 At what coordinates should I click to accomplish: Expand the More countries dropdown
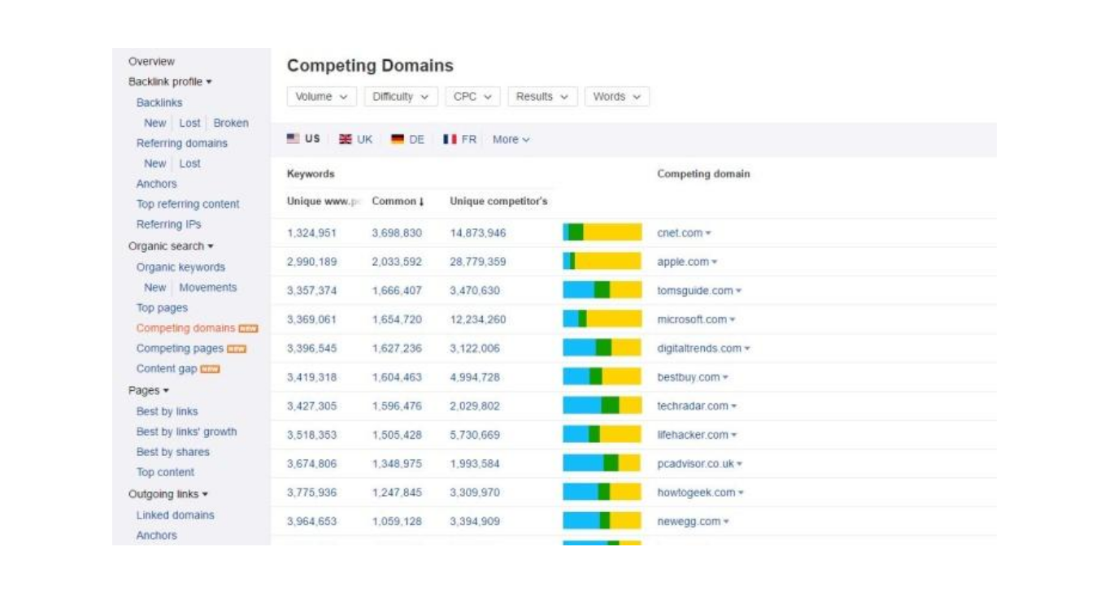511,140
